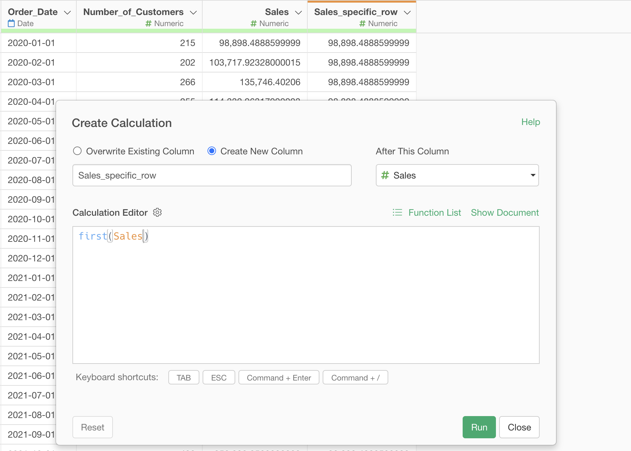The height and width of the screenshot is (451, 631).
Task: Click the new column name input field
Action: click(212, 175)
